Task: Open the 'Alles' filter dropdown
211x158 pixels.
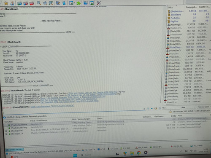Action: (188, 107)
